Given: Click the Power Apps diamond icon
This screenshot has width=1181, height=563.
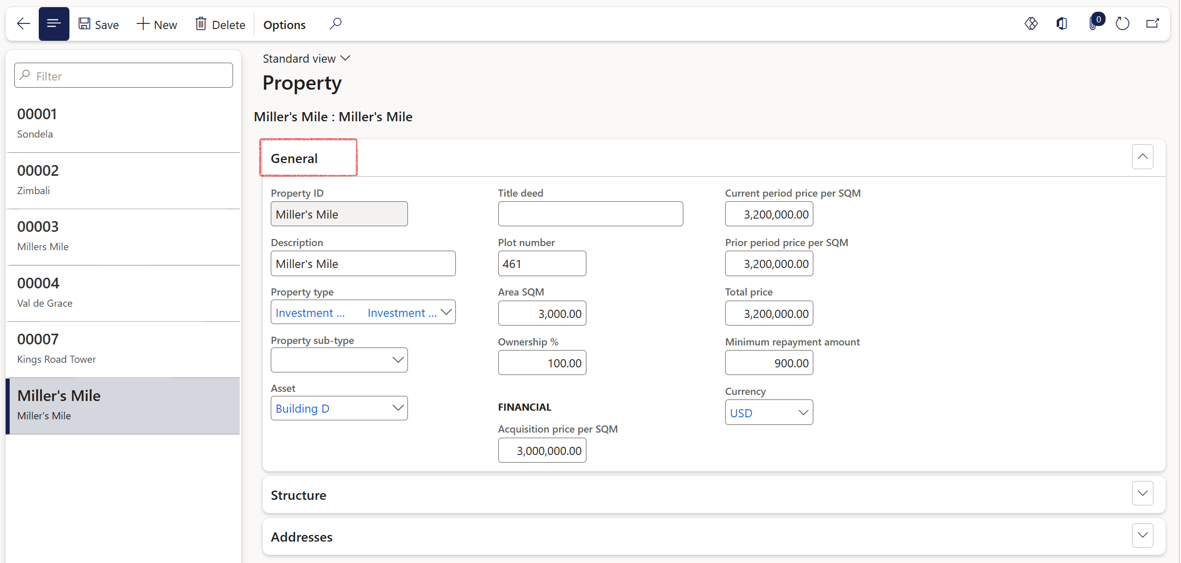Looking at the screenshot, I should pyautogui.click(x=1031, y=24).
